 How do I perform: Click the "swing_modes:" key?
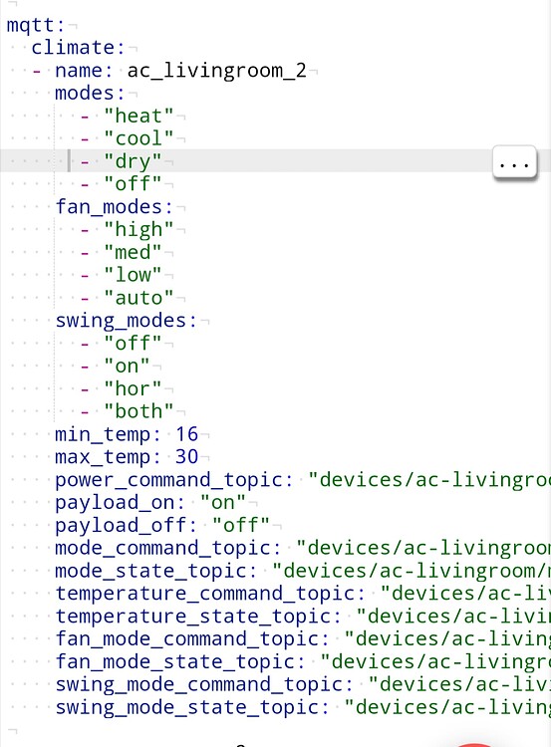(x=126, y=321)
